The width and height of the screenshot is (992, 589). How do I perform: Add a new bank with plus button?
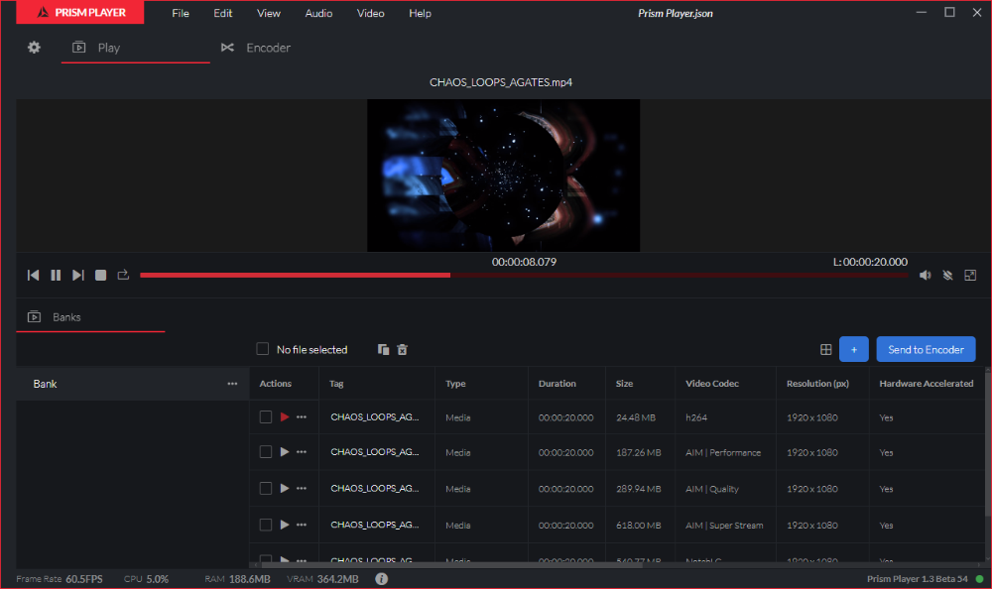(853, 349)
